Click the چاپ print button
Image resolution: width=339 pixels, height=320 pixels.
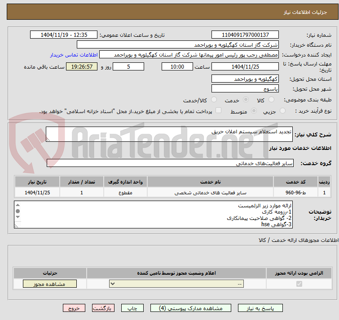point(132,308)
